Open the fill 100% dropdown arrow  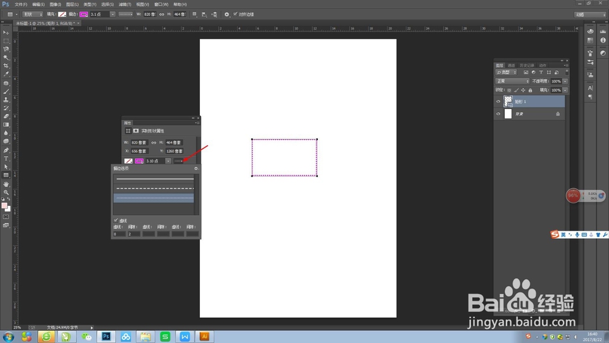(565, 90)
